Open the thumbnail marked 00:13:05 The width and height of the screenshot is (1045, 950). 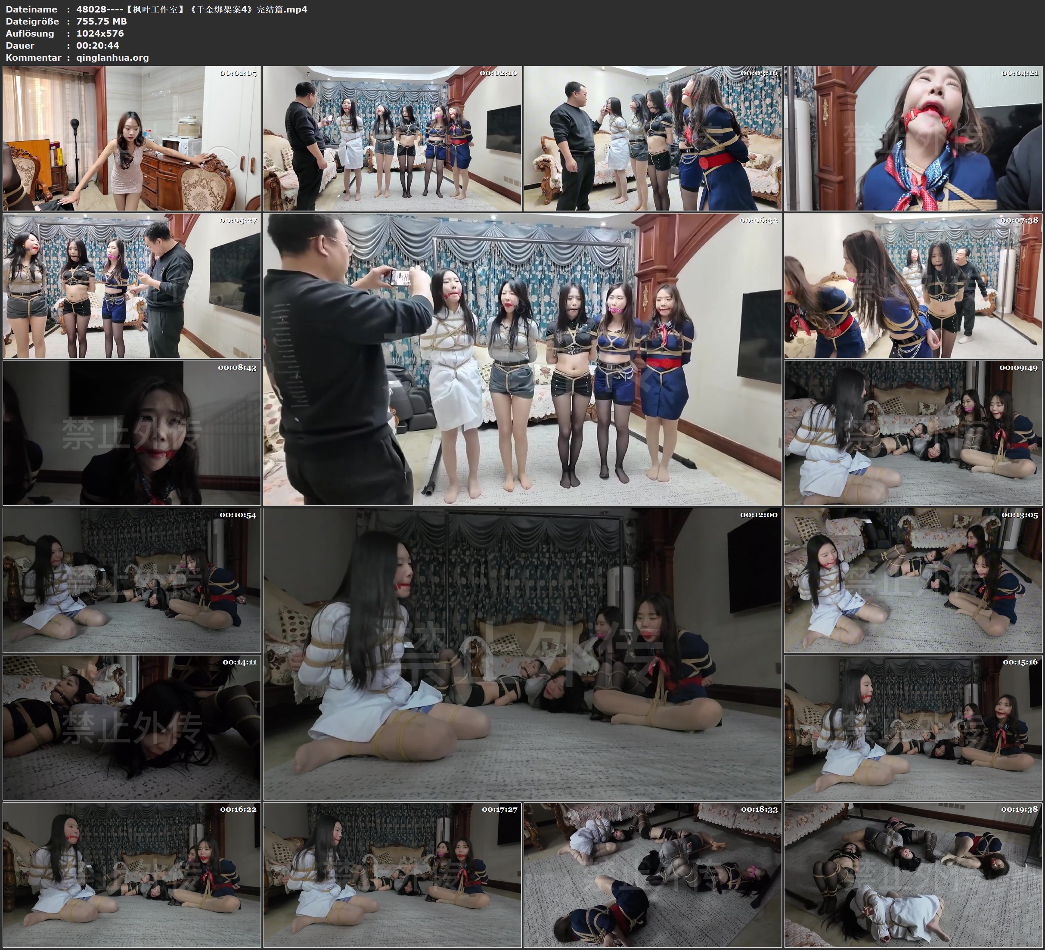pyautogui.click(x=913, y=580)
